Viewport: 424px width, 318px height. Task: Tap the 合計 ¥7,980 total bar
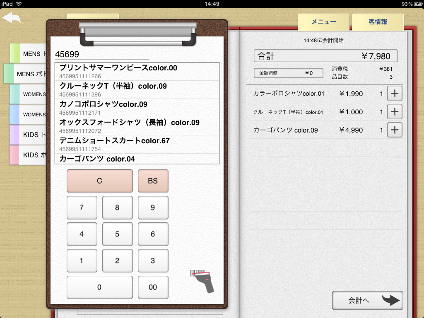click(325, 56)
